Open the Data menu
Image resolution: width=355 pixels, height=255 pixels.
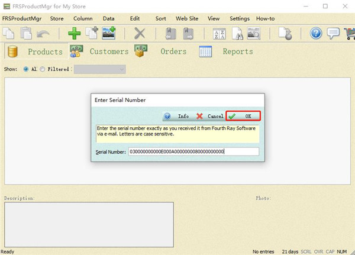tap(108, 18)
